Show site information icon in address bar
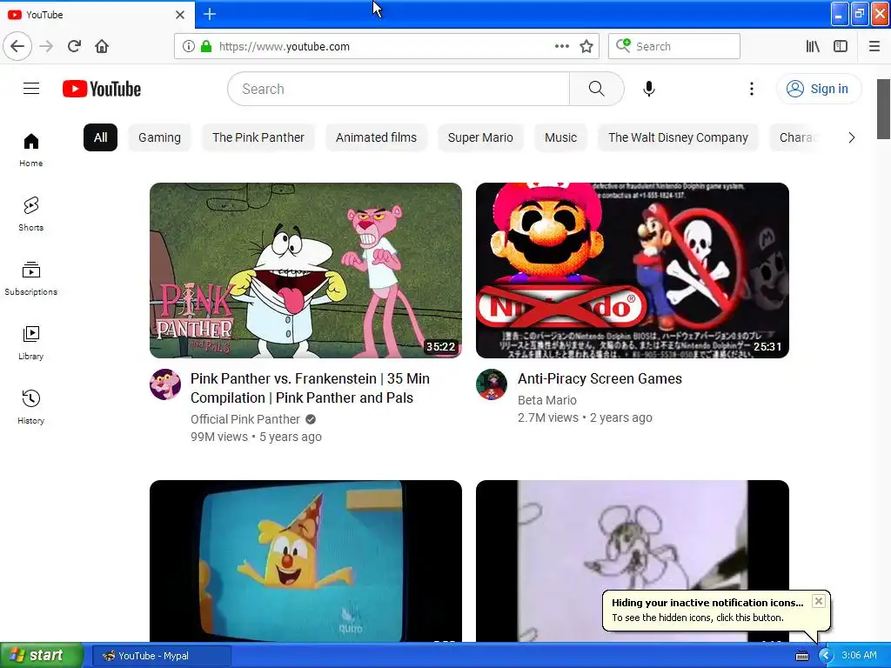This screenshot has width=891, height=668. [188, 47]
